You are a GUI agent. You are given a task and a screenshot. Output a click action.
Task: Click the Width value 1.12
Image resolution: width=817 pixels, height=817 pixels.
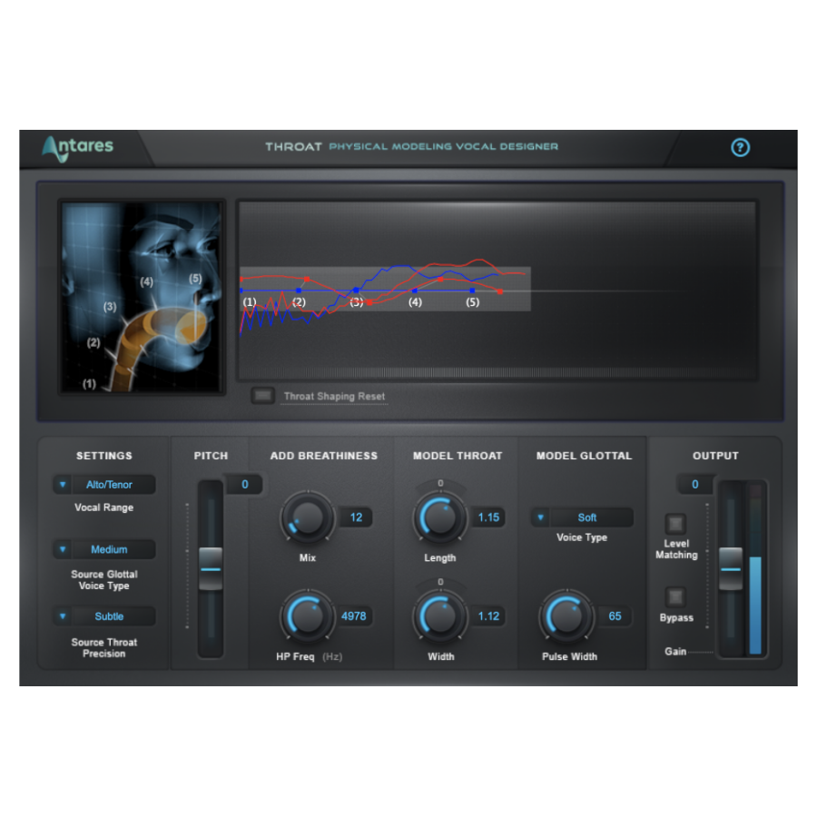click(x=488, y=616)
